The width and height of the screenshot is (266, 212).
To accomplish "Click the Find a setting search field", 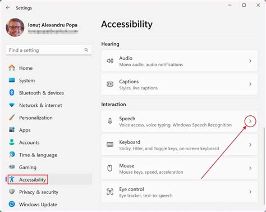I will pyautogui.click(x=49, y=50).
